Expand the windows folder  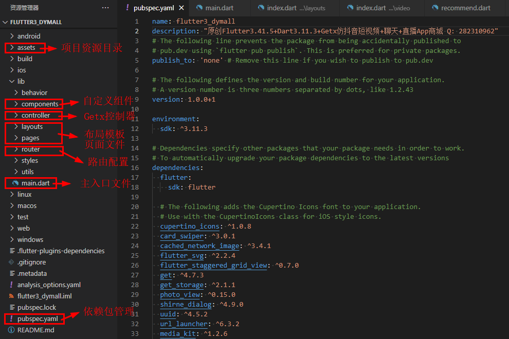tap(12, 239)
